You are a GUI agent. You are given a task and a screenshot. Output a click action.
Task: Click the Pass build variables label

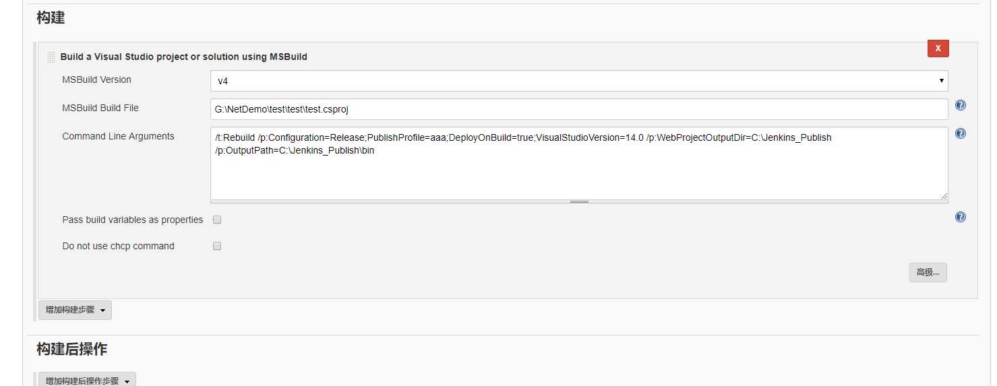[133, 220]
